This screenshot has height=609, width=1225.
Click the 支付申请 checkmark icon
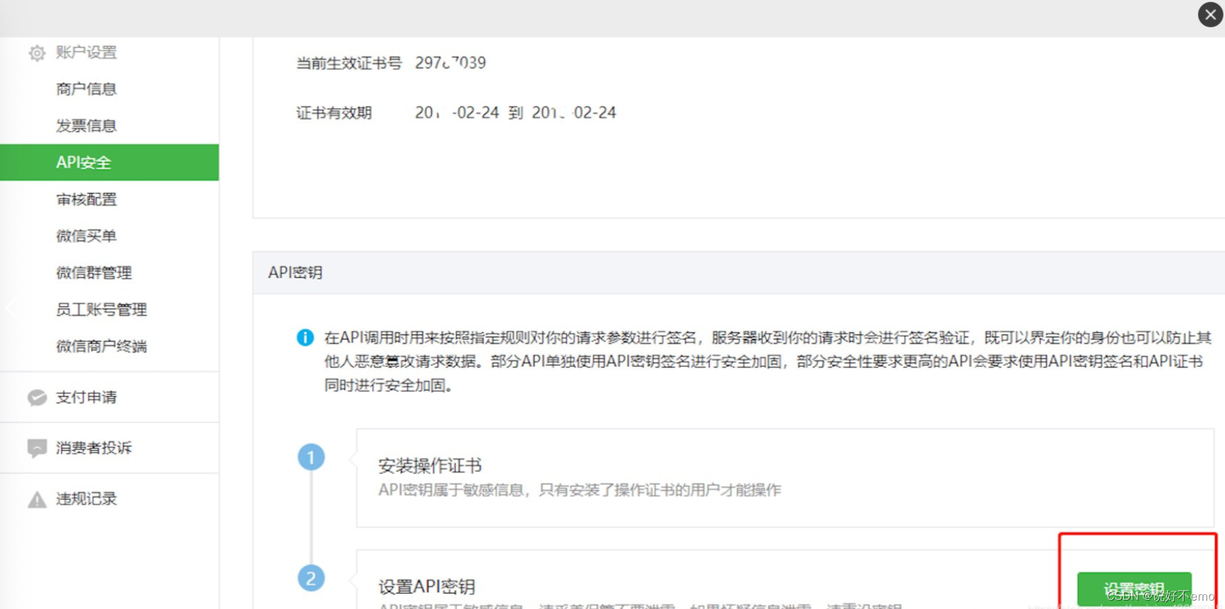tap(37, 398)
